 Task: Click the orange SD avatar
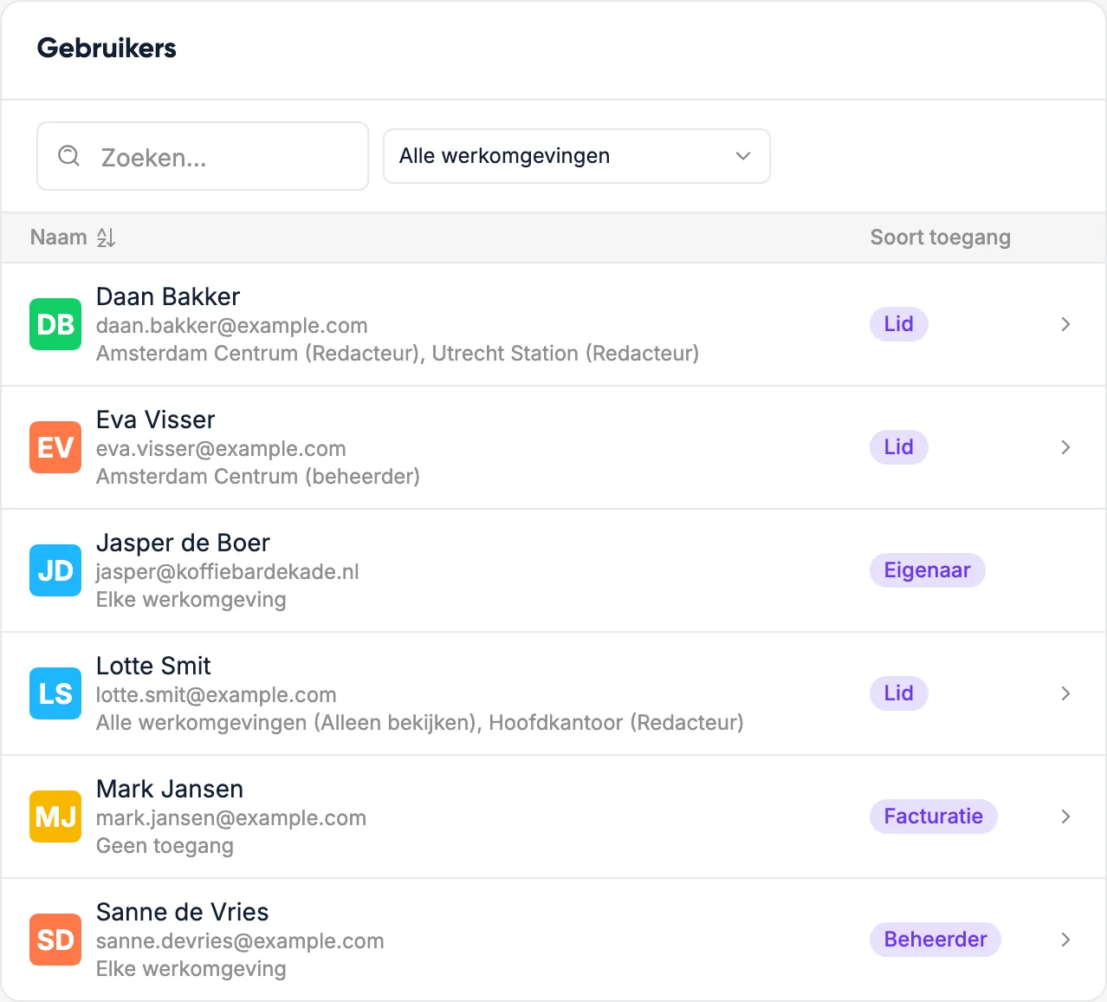[55, 940]
